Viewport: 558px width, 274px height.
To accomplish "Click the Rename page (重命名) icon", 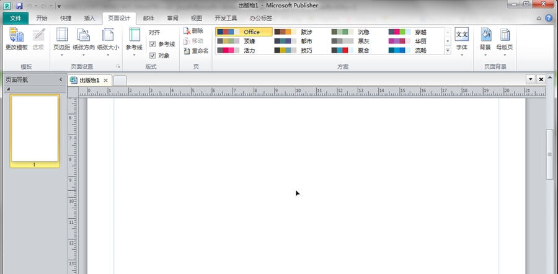I will [x=187, y=51].
